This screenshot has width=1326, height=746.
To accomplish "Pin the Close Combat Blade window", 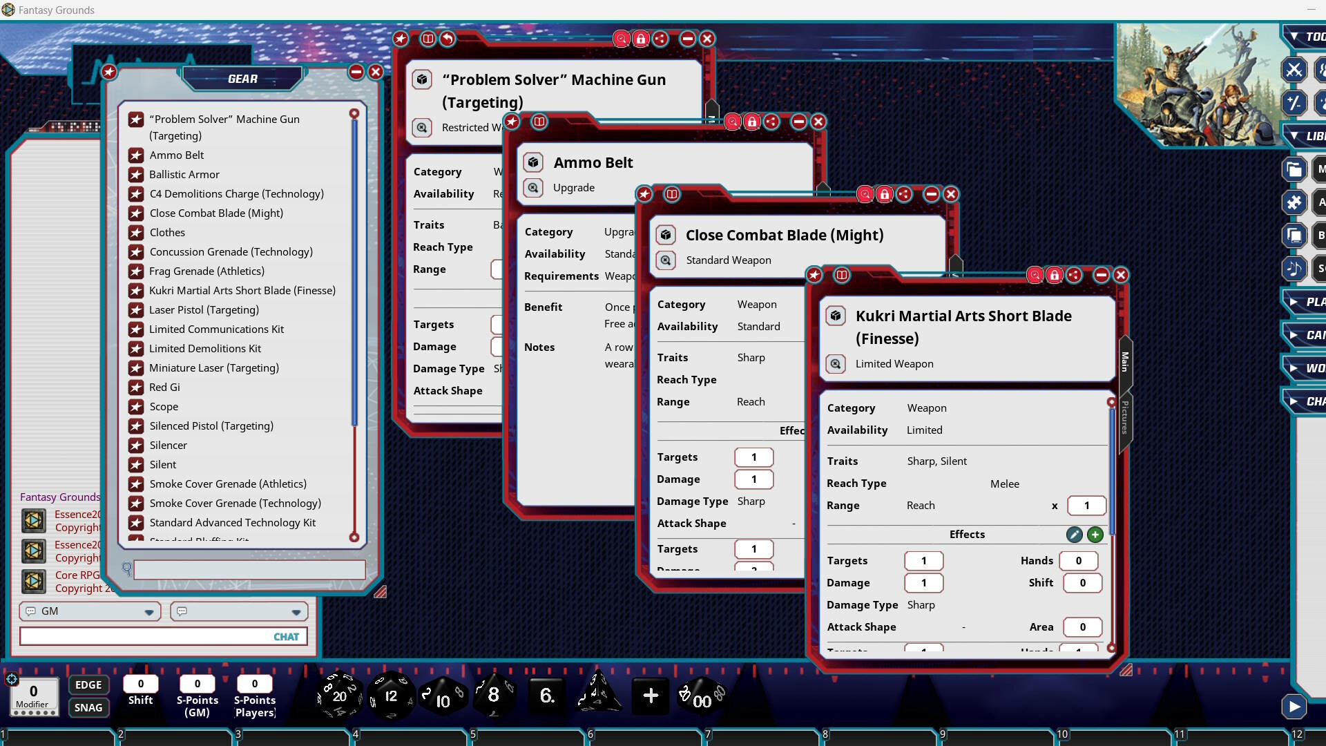I will (x=644, y=194).
